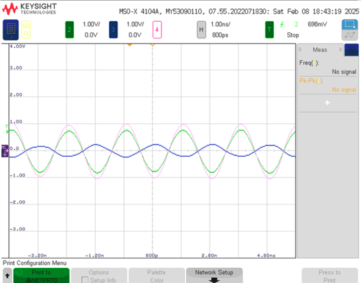The width and height of the screenshot is (361, 283).
Task: Activate zoom box selection tool
Action: 350,25
